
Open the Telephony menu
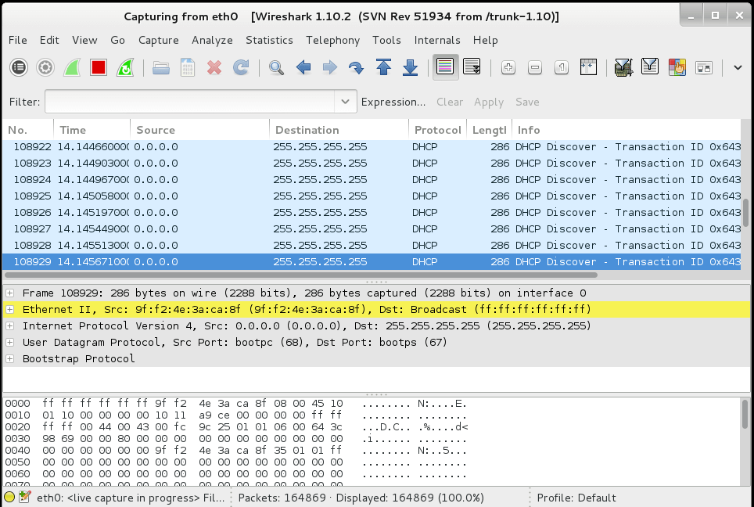[332, 40]
